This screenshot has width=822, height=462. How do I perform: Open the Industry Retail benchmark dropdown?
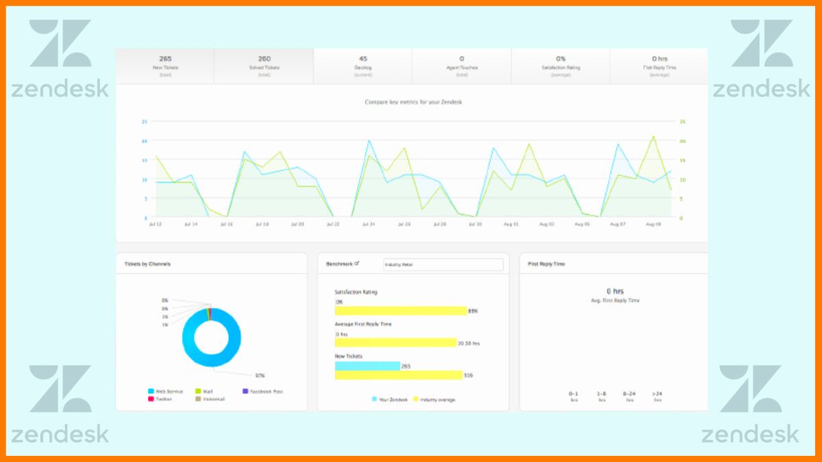(443, 264)
